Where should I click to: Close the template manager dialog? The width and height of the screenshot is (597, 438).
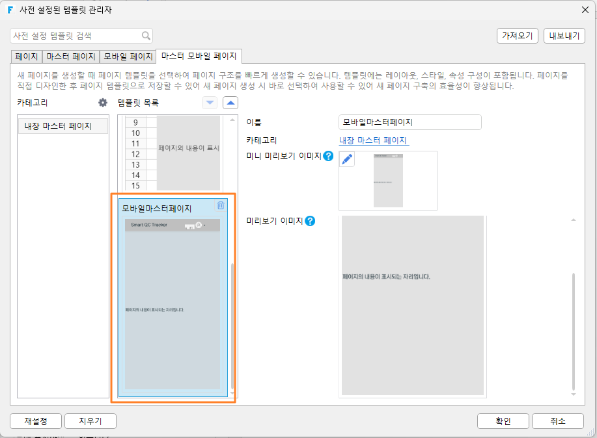[585, 10]
